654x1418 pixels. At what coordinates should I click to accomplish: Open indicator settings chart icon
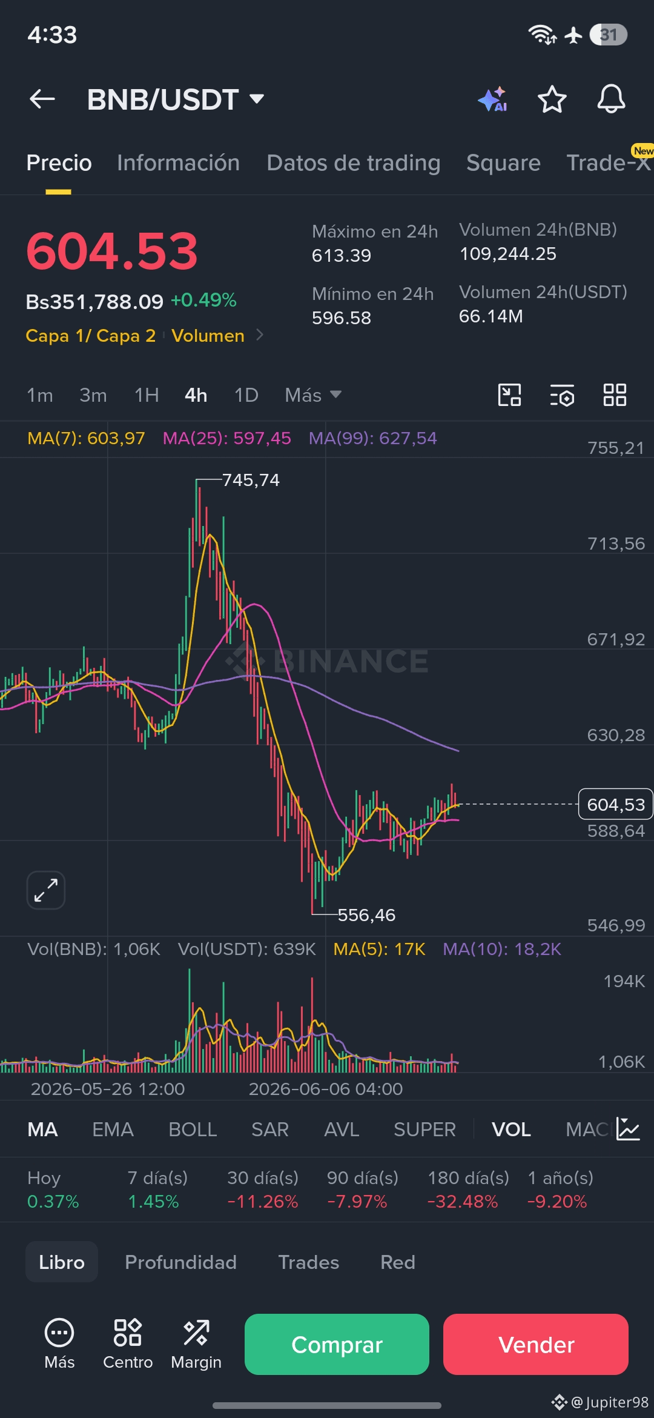point(628,1129)
